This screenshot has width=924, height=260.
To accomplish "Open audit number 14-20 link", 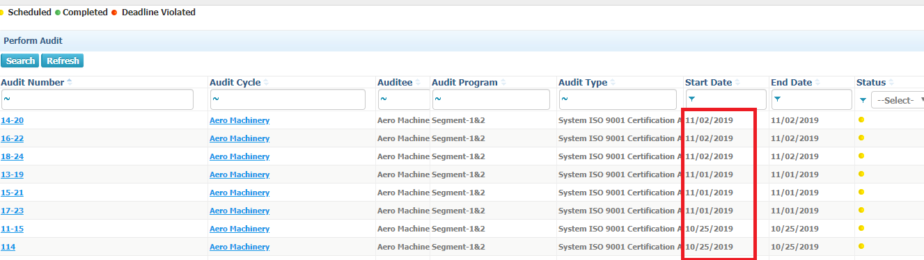I will pos(12,120).
